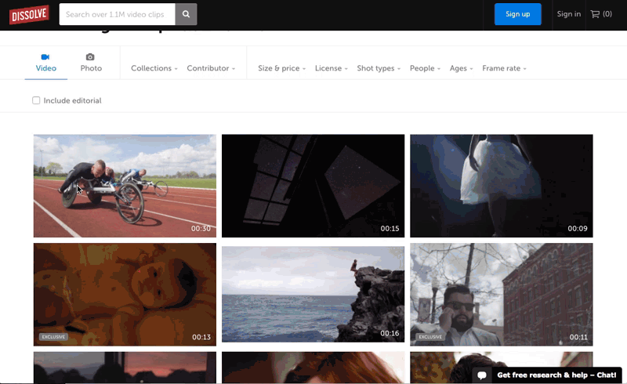
Task: Click the photo camera icon
Action: pos(90,56)
